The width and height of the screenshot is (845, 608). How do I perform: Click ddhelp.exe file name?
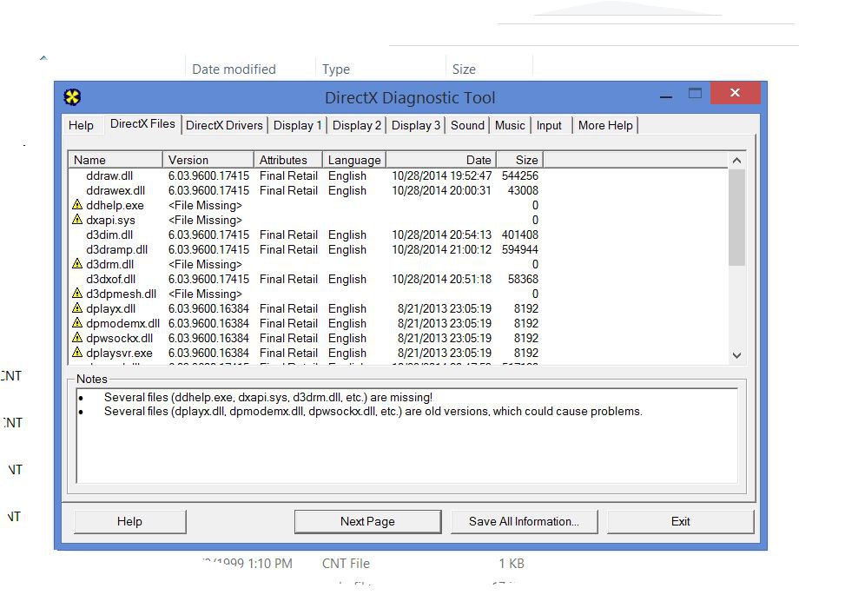[115, 205]
